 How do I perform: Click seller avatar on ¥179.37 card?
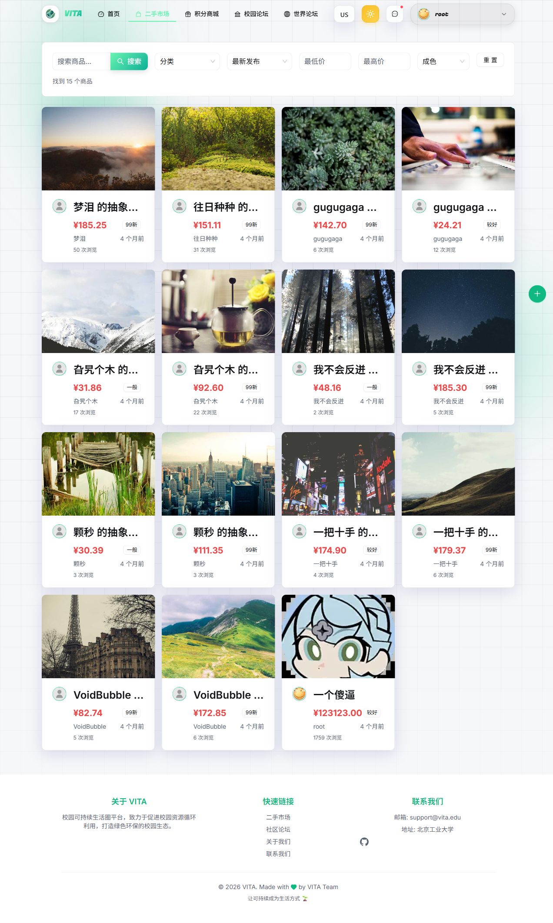point(420,531)
